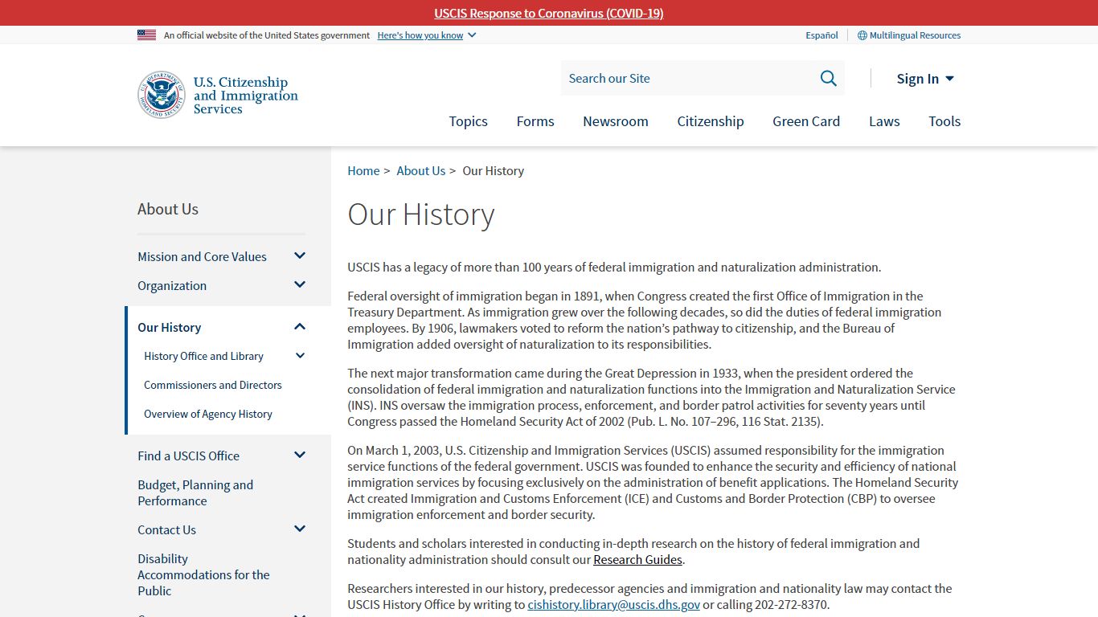Open the Newsroom menu
Screen dimensions: 1098x617
pyautogui.click(x=616, y=121)
